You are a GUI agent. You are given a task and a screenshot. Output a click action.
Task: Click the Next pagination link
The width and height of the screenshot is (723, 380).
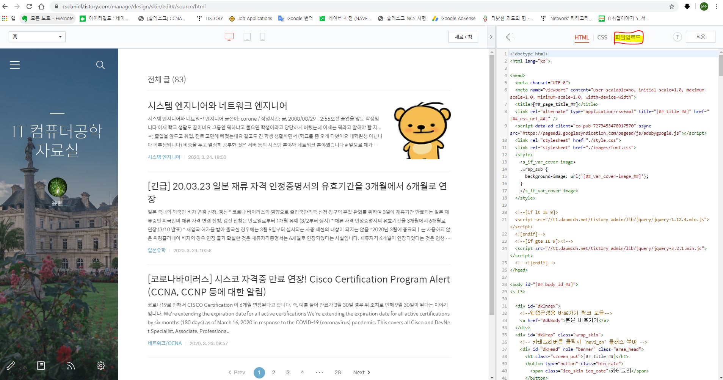coord(362,372)
